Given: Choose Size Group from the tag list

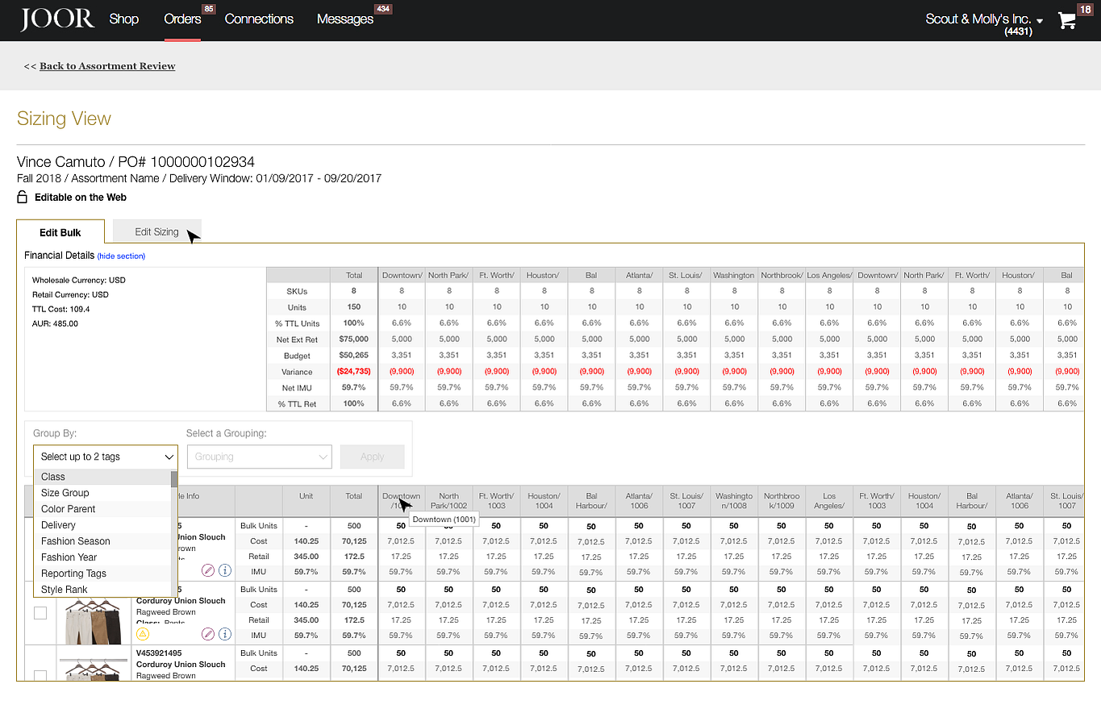Looking at the screenshot, I should [x=102, y=493].
